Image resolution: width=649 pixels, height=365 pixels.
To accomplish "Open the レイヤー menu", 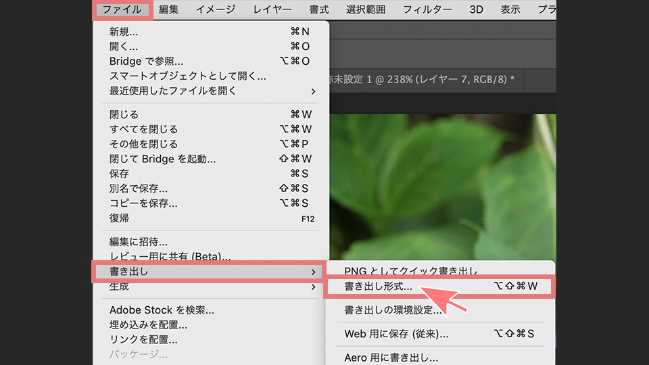I will tap(272, 9).
